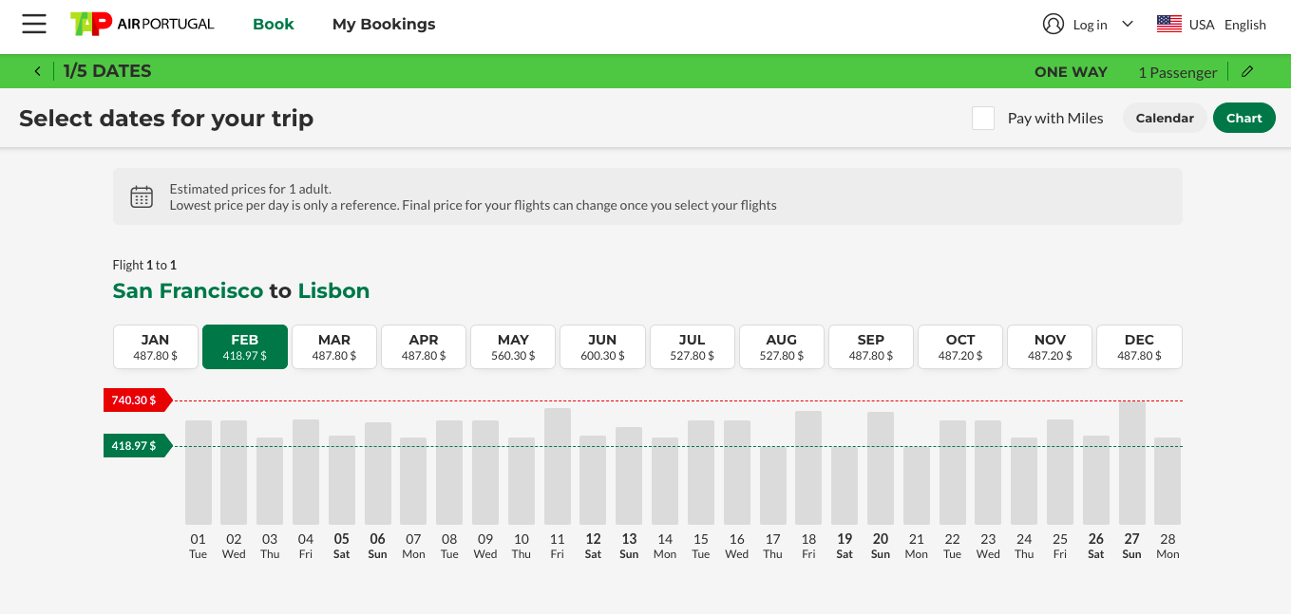Click the TAP Air Portugal logo
This screenshot has height=614, width=1291.
click(x=142, y=25)
